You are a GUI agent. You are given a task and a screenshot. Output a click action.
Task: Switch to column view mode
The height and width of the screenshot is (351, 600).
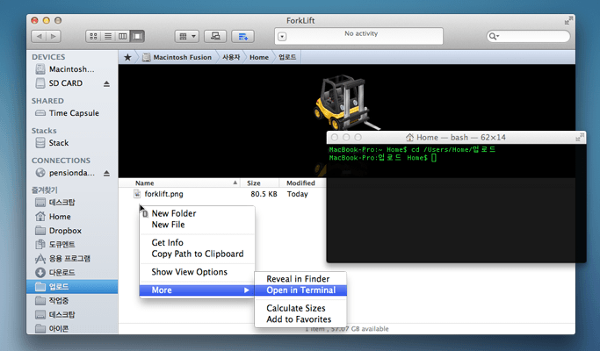122,36
